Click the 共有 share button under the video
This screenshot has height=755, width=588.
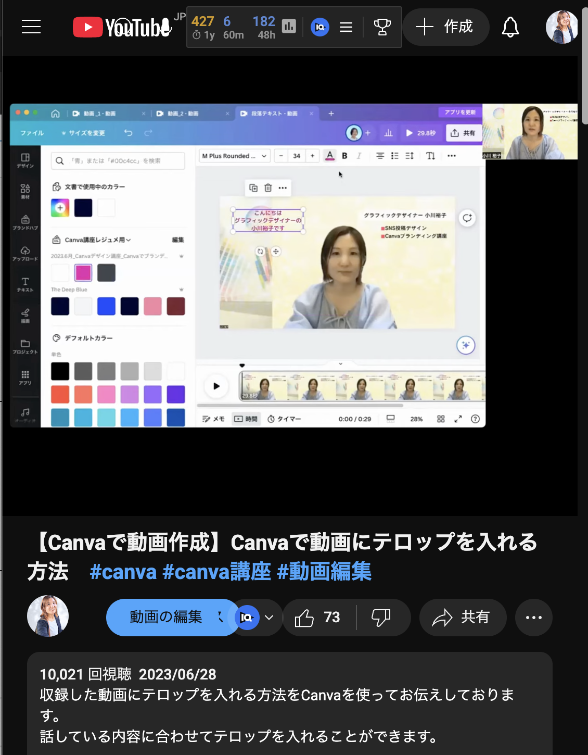coord(463,618)
